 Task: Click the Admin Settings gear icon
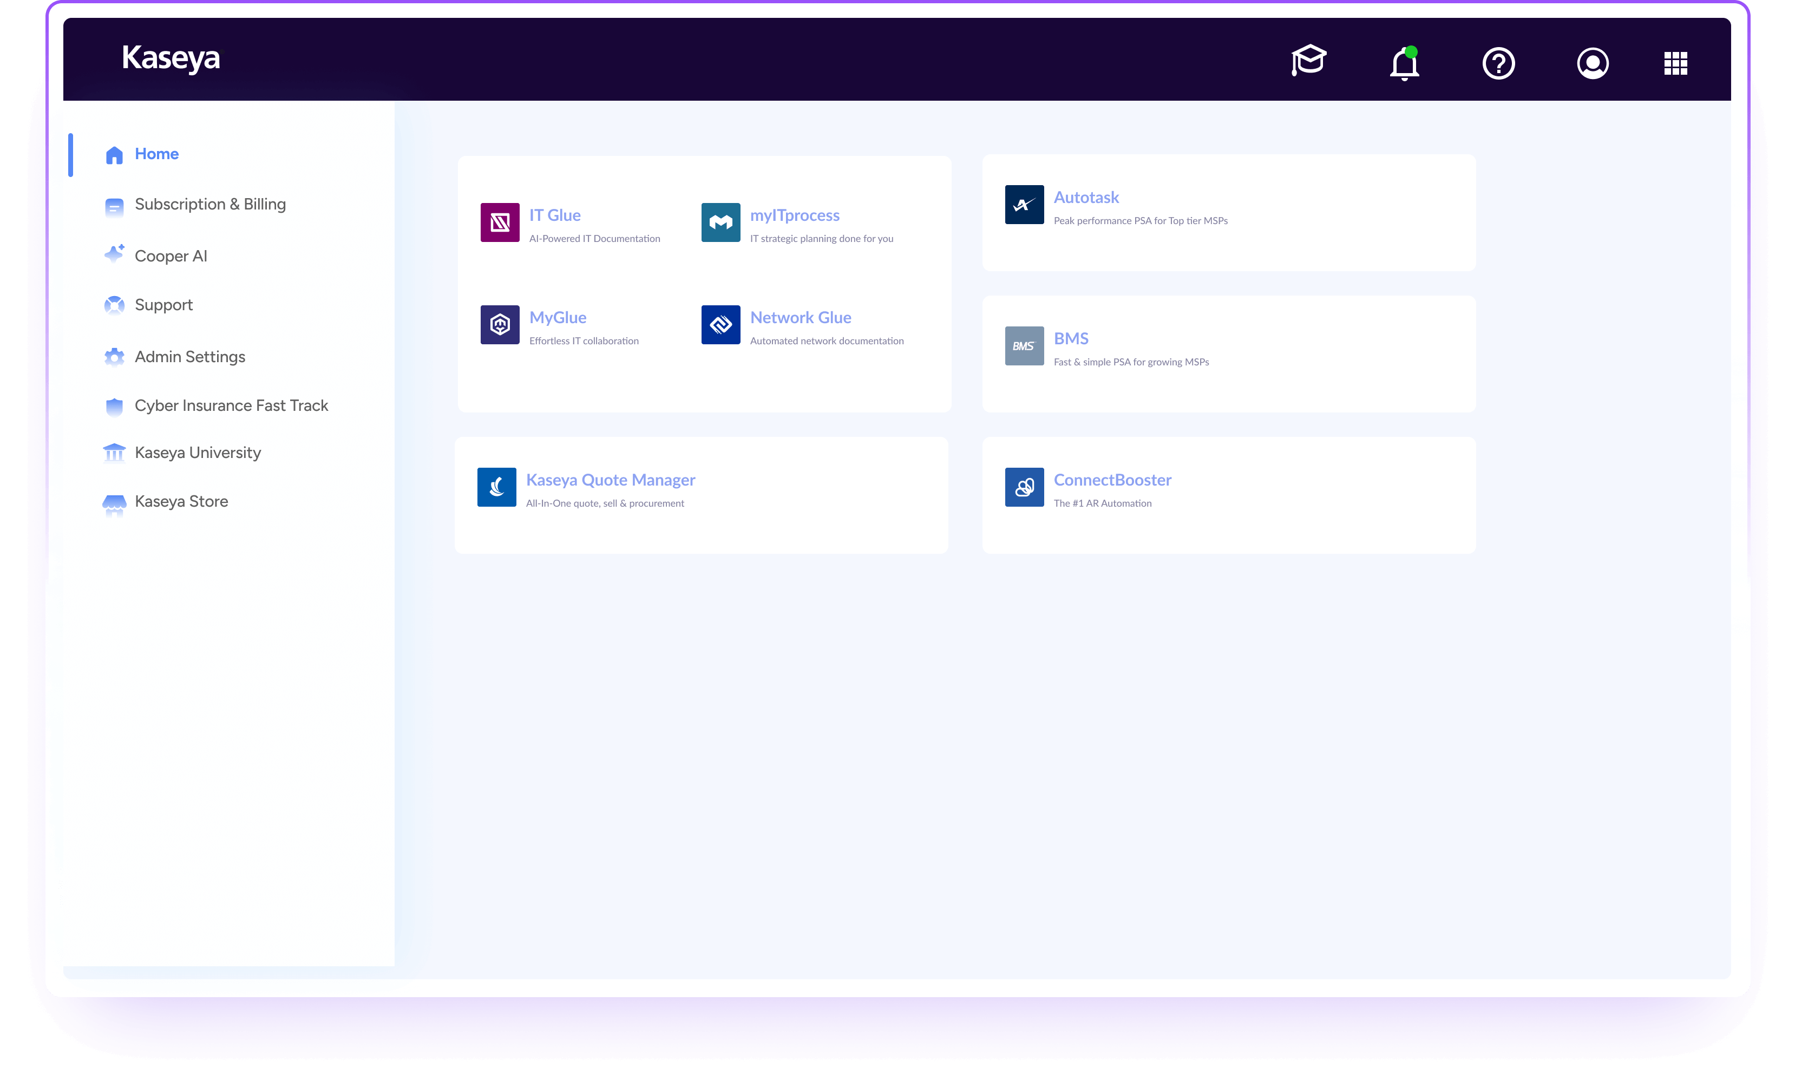coord(114,357)
